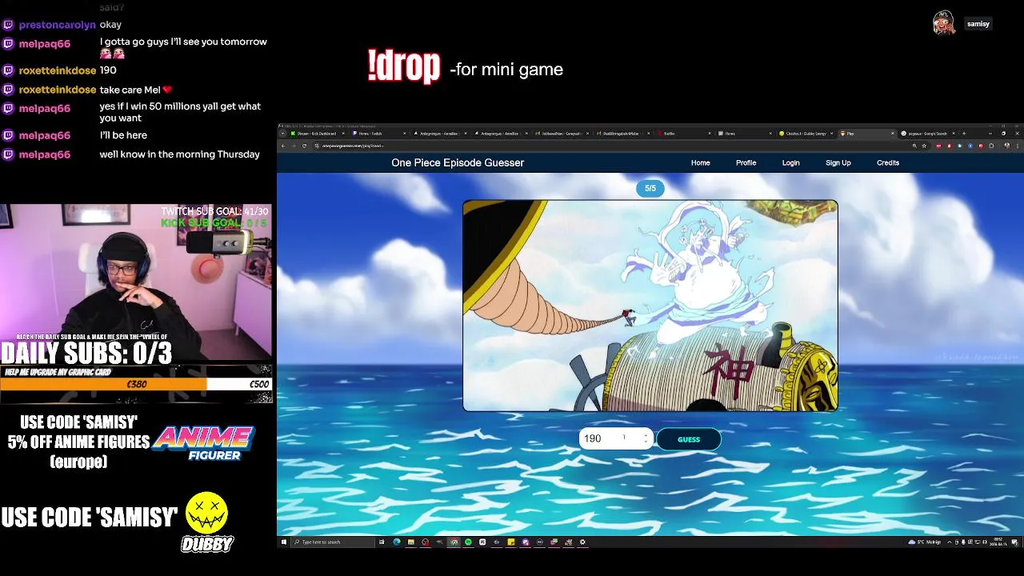Open the Credits link
Viewport: 1024px width, 576px height.
[887, 162]
